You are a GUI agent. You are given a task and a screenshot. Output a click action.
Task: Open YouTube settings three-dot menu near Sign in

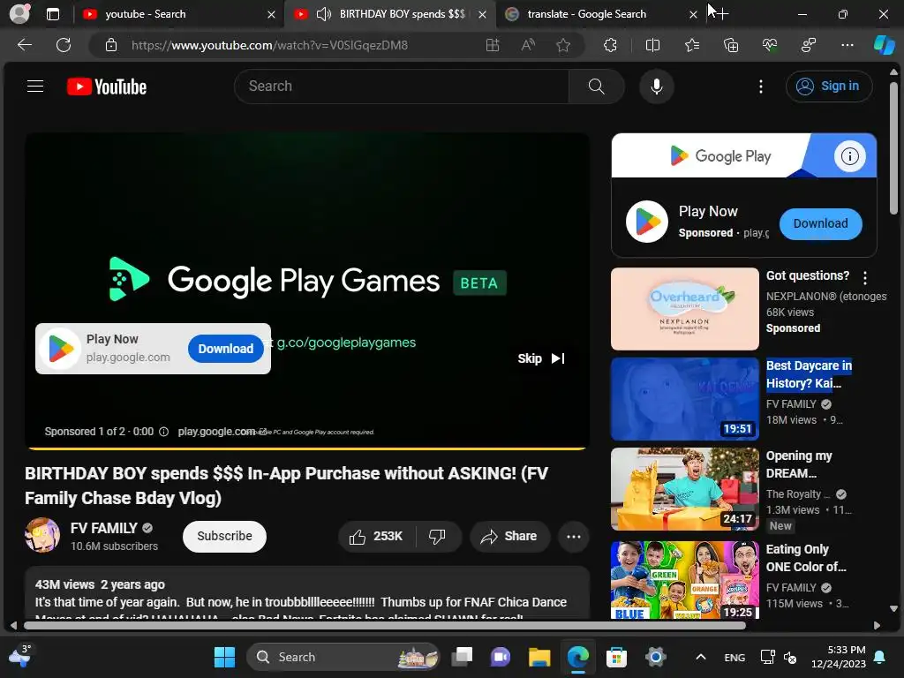[760, 87]
